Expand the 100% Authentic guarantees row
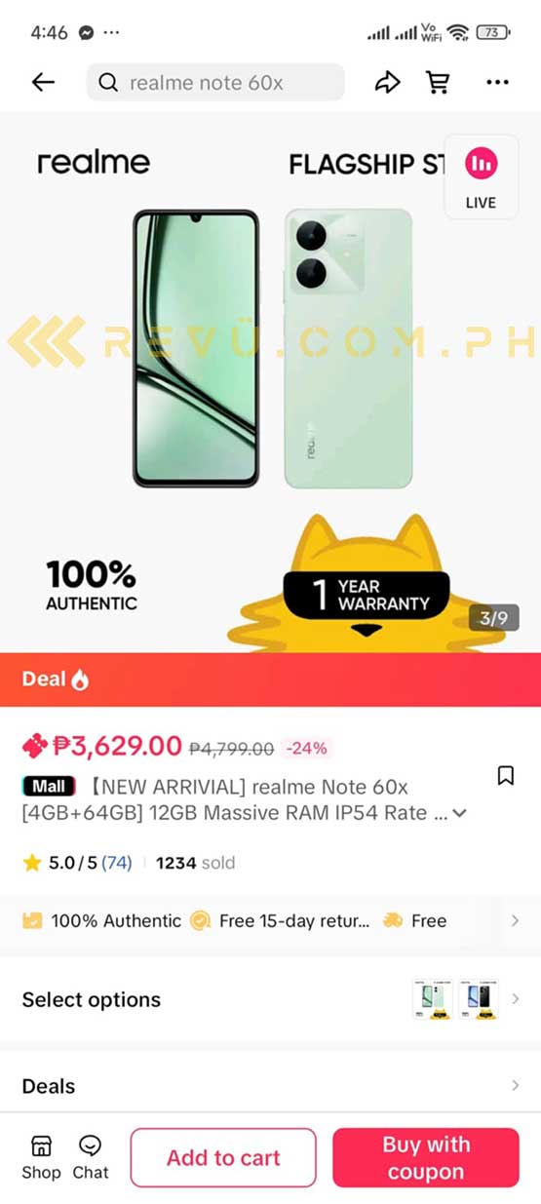 (x=270, y=920)
